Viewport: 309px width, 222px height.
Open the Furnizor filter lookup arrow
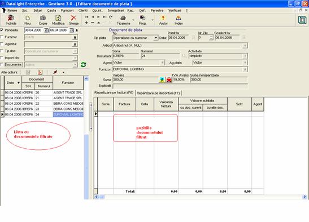75,37
